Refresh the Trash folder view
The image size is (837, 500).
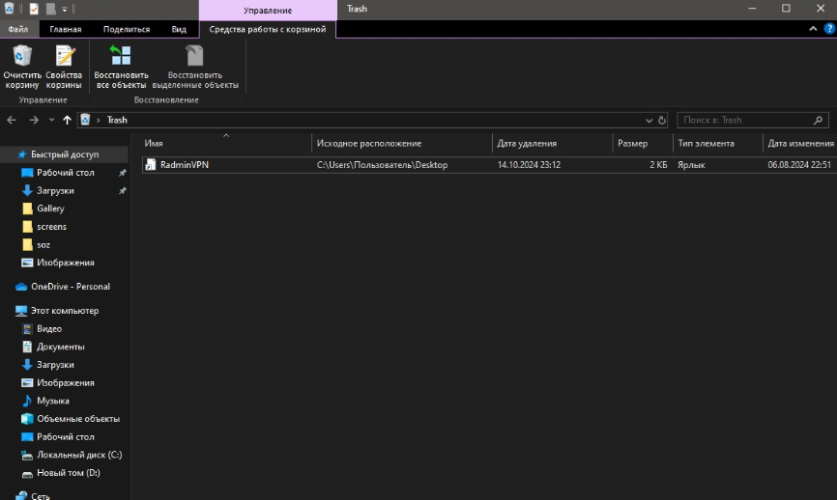[x=662, y=121]
